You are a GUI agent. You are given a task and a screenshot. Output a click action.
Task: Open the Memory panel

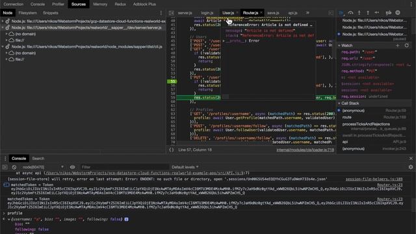[x=100, y=5]
